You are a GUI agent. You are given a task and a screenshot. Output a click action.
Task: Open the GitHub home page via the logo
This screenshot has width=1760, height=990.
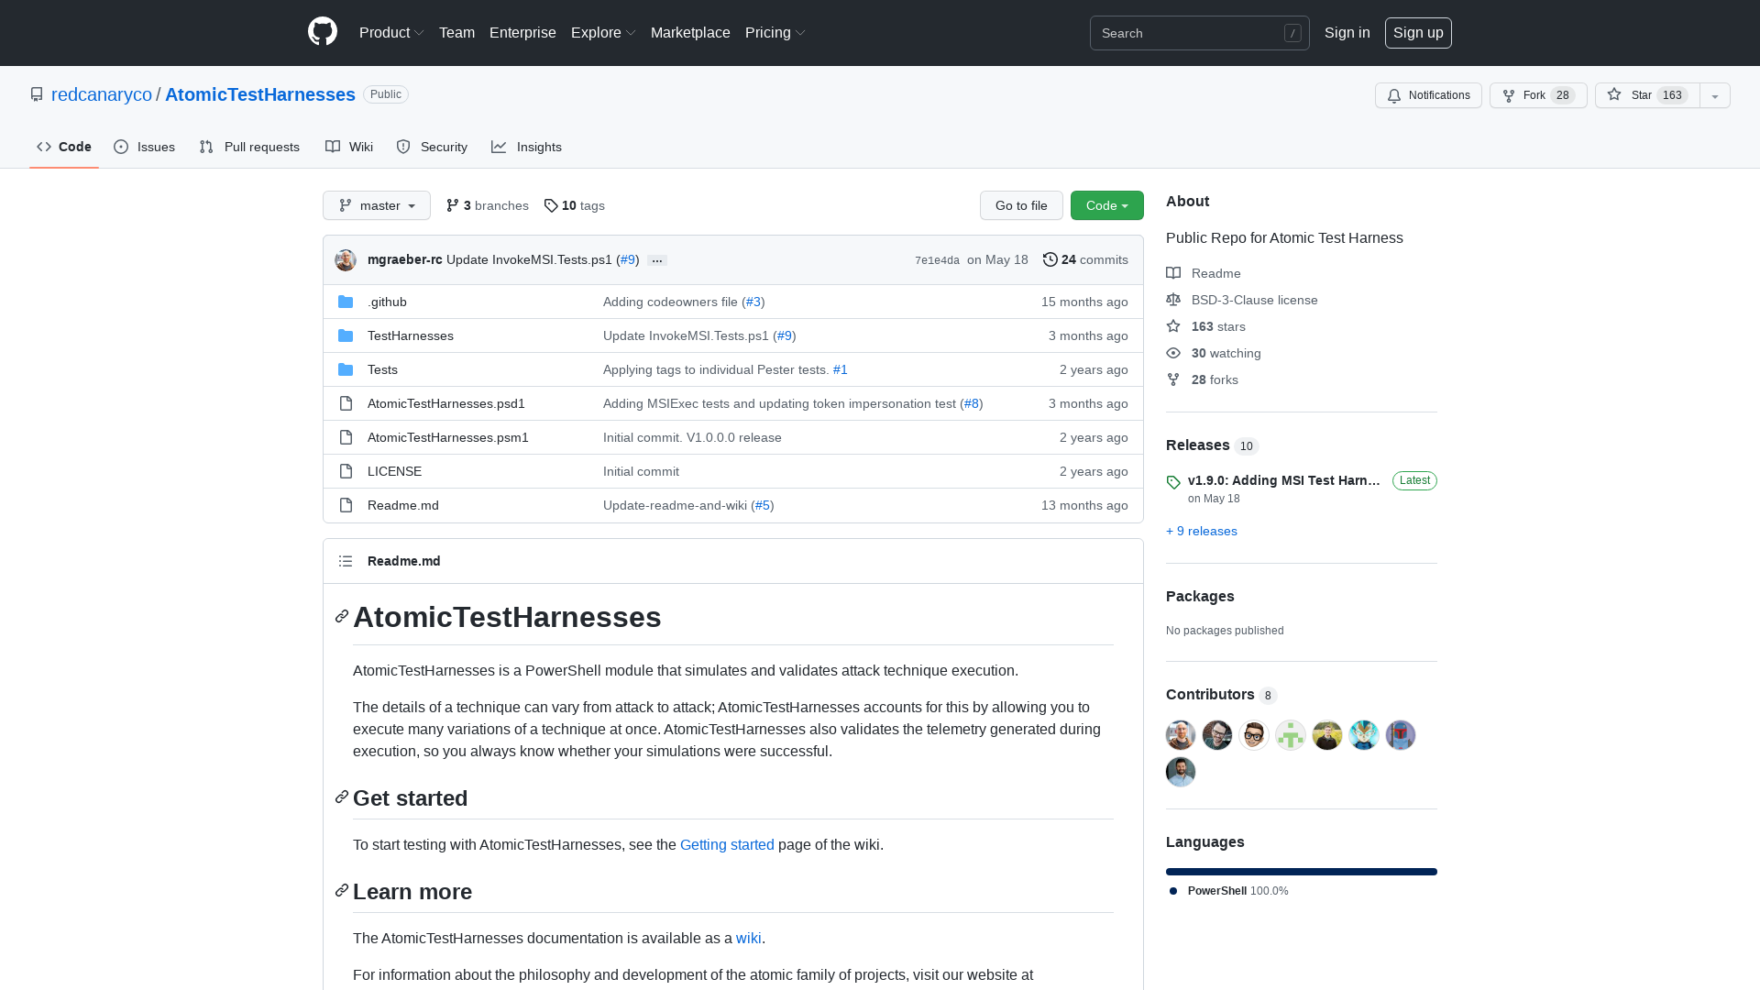pyautogui.click(x=322, y=33)
